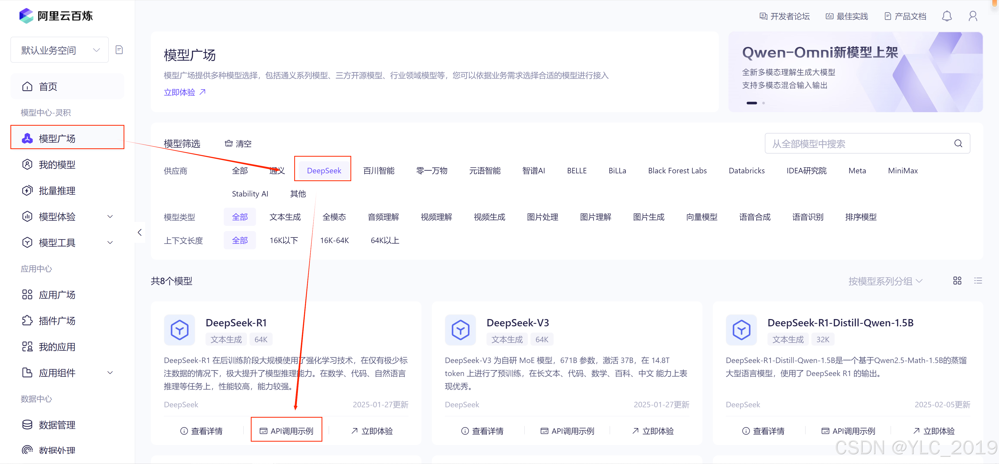The height and width of the screenshot is (464, 999).
Task: Collapse the sidebar with arrow handle
Action: 140,232
